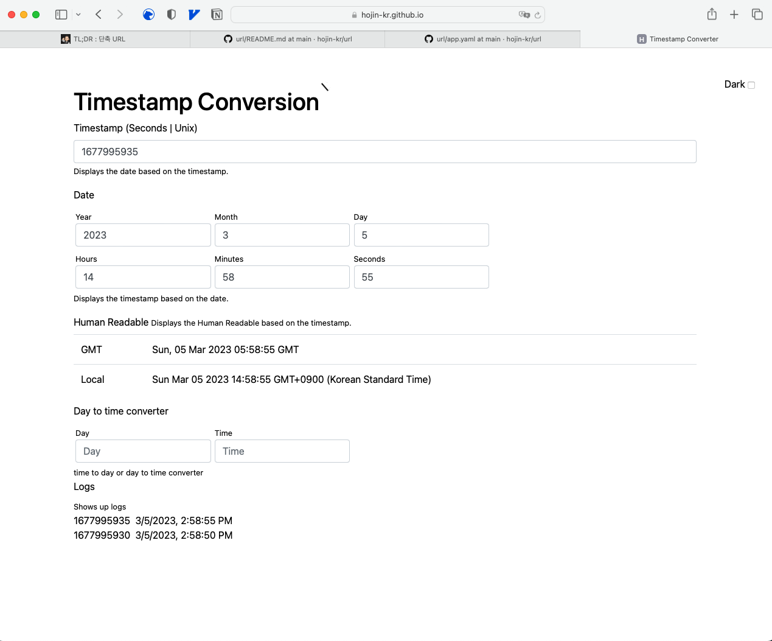The height and width of the screenshot is (641, 772).
Task: Click the log entry 1677995935
Action: click(153, 520)
